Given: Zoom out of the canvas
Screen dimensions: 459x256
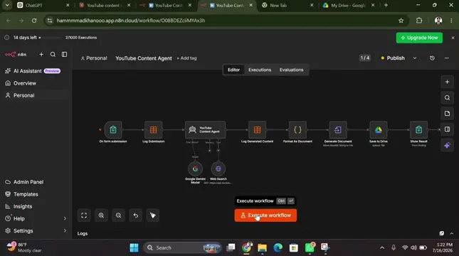Looking at the screenshot, I should (118, 215).
